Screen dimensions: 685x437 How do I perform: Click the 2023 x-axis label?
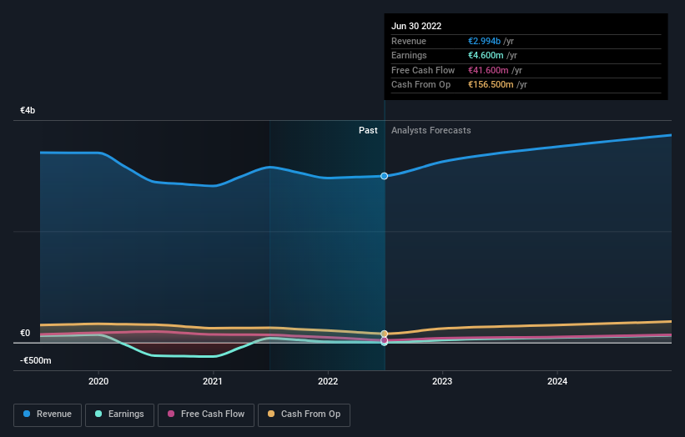442,381
